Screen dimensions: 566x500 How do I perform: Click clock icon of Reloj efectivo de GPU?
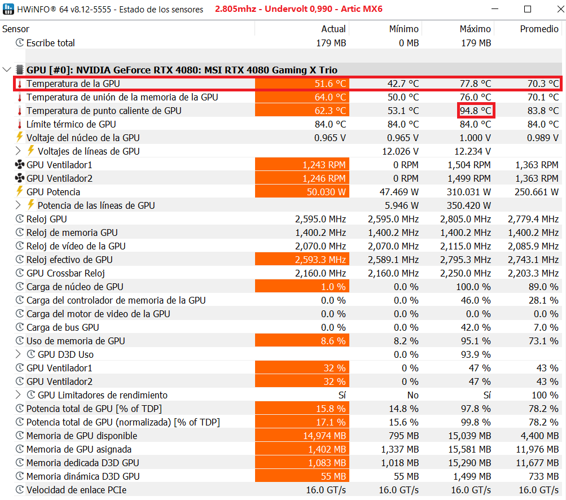[x=20, y=259]
